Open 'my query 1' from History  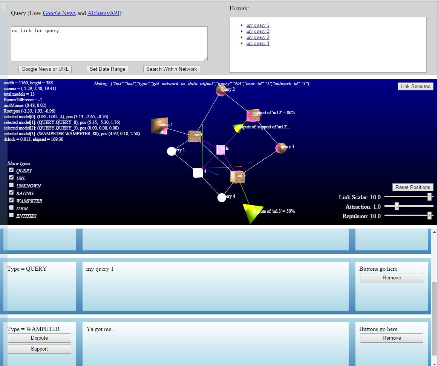pyautogui.click(x=258, y=25)
